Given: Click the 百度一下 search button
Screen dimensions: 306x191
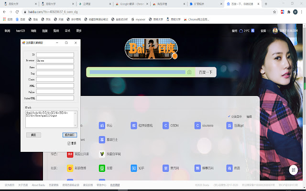Looking at the screenshot, I should coord(206,72).
